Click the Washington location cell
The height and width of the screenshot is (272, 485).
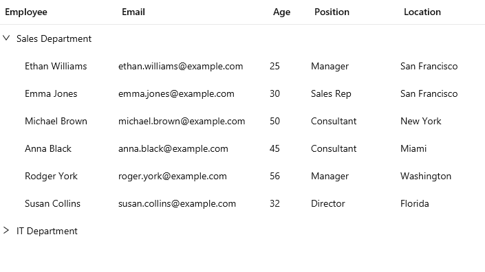(x=426, y=176)
